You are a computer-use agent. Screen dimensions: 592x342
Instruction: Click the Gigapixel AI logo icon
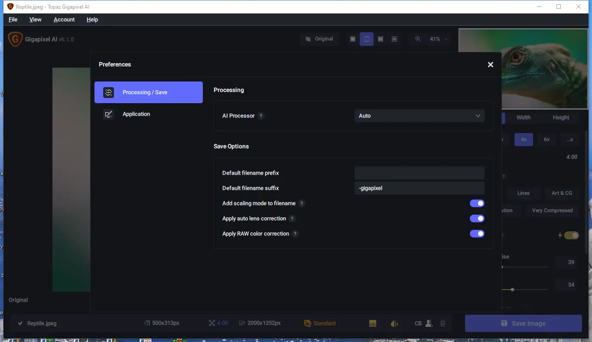click(15, 39)
